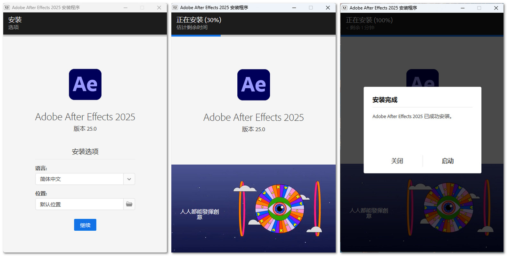
Task: Expand the language dropdown arrow
Action: pyautogui.click(x=129, y=179)
